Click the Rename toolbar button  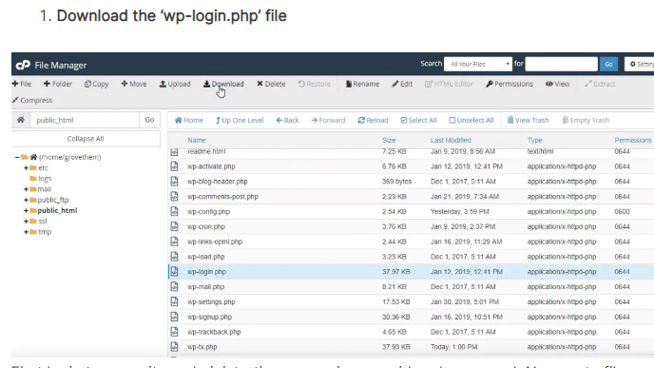tap(362, 84)
